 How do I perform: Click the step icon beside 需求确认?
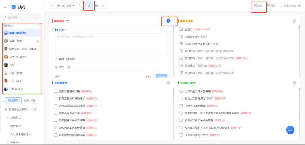181,65
